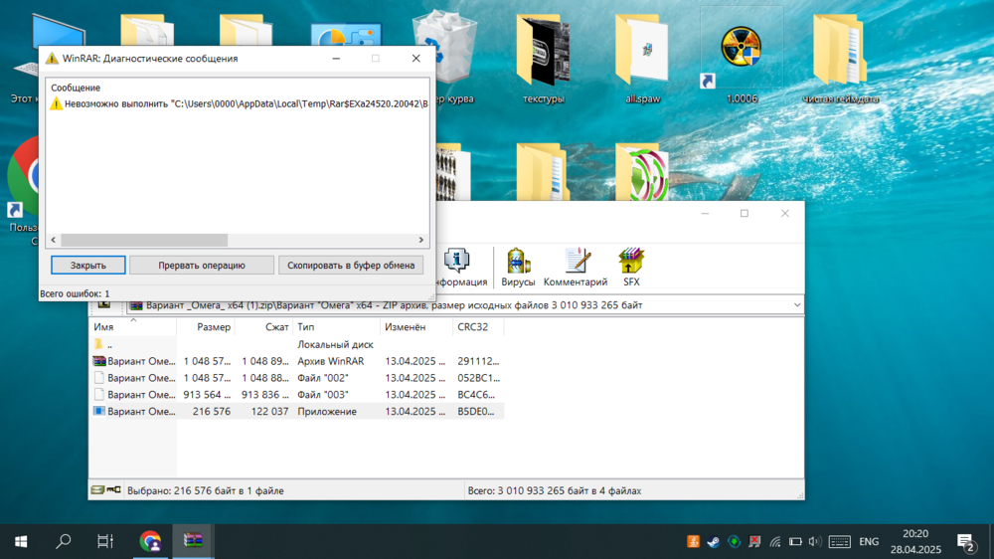Viewport: 994px width, 559px height.
Task: Go up via the '..' folder entry
Action: click(109, 344)
